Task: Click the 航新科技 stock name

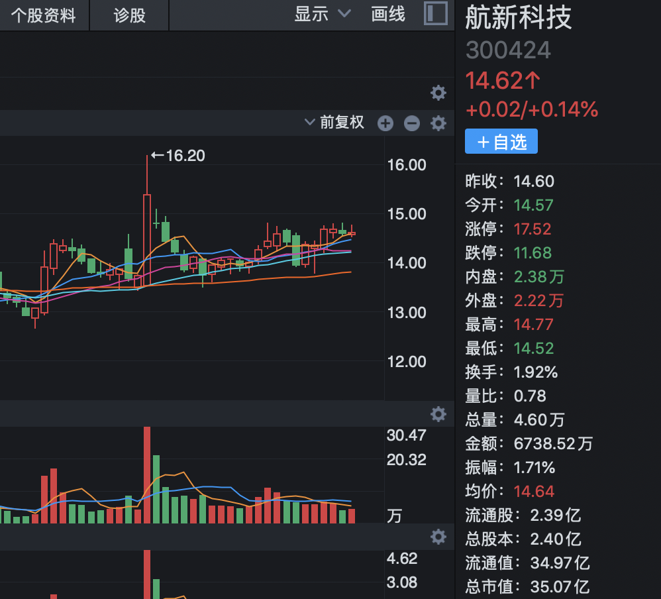Action: click(518, 18)
